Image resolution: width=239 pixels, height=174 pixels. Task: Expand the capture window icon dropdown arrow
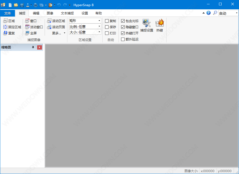(x=46, y=5)
